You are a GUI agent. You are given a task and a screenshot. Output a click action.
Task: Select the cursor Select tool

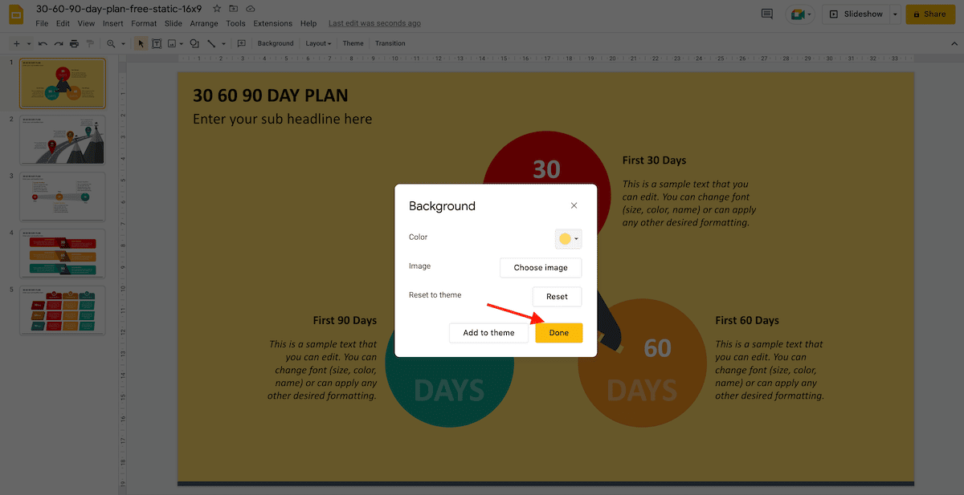141,43
